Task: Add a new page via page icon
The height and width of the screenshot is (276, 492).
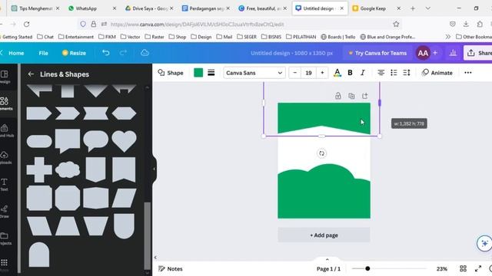Action: 364,96
